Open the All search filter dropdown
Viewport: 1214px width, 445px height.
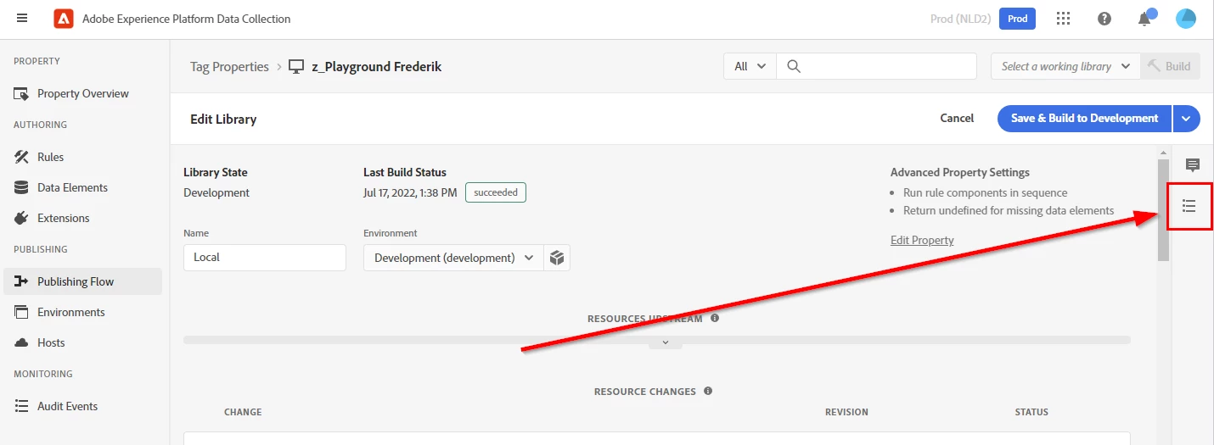tap(750, 66)
